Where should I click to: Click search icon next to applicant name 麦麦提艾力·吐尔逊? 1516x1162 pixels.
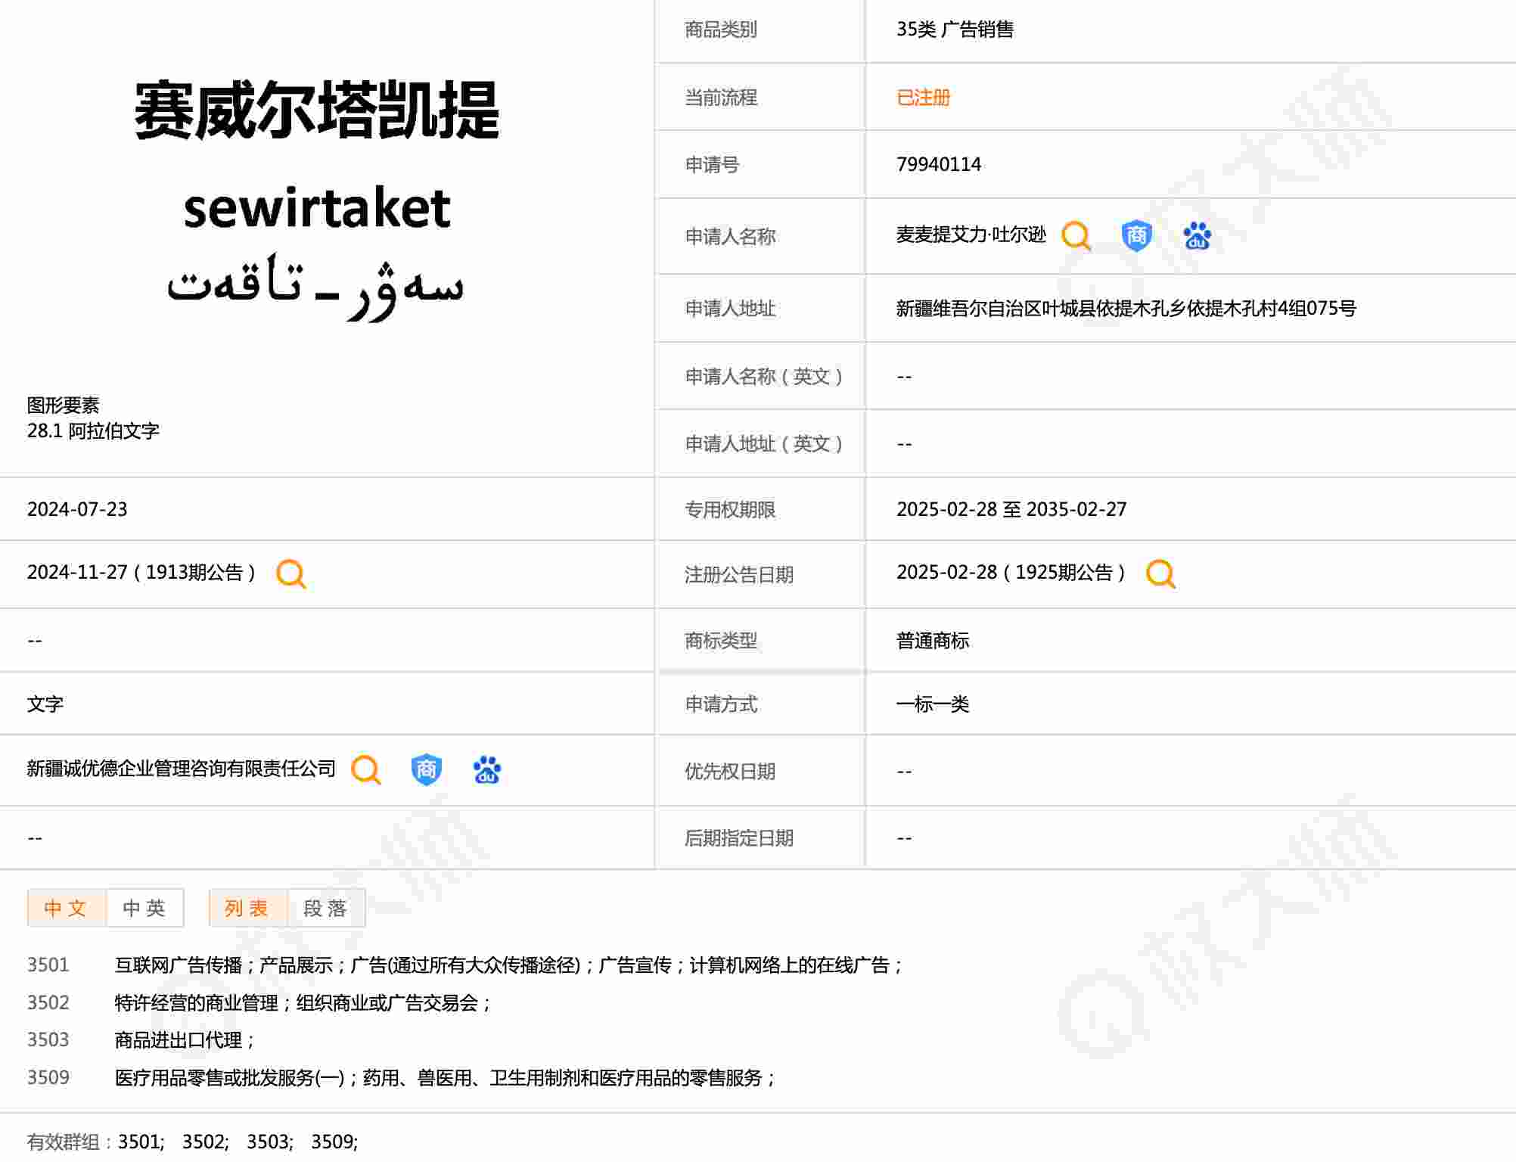[x=1076, y=236]
